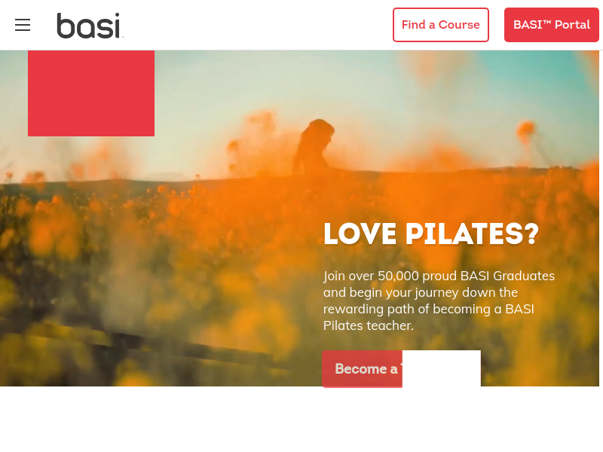Click the blank white area below the hero

(x=300, y=419)
